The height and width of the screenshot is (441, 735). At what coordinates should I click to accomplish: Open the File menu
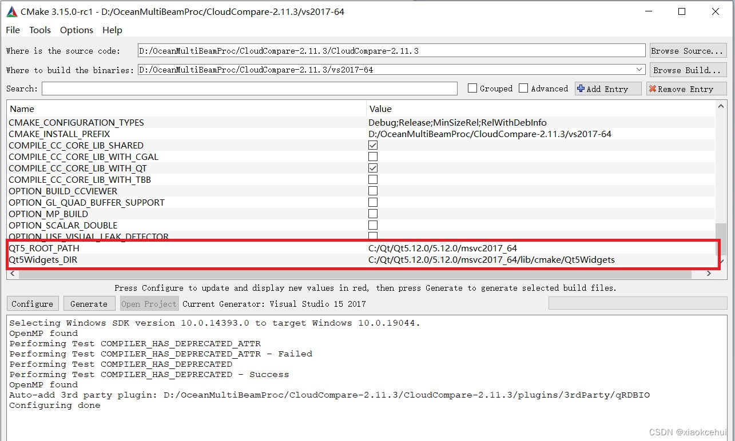(x=12, y=30)
